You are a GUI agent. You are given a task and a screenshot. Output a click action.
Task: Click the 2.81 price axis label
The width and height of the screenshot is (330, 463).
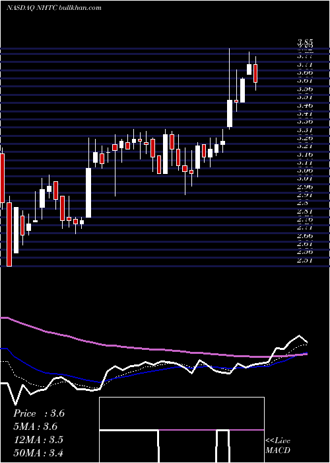click(x=305, y=212)
